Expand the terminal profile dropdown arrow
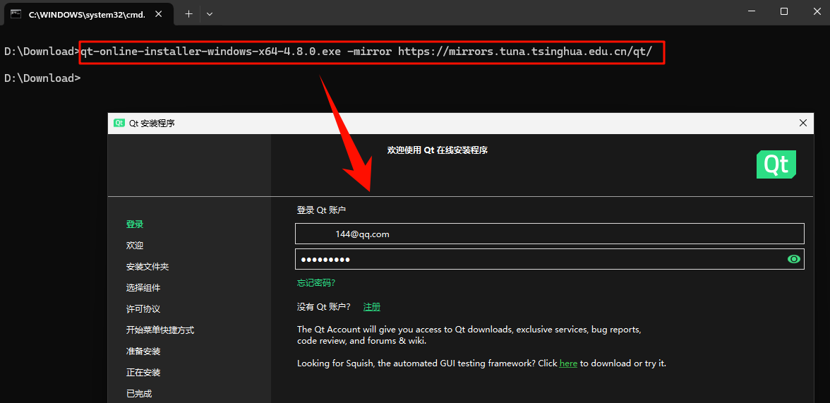The width and height of the screenshot is (830, 403). [x=210, y=14]
